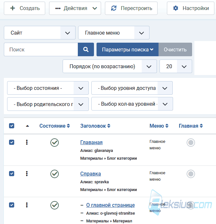Expand the Главное меню selector dropdown
The width and height of the screenshot is (216, 224).
tap(114, 33)
